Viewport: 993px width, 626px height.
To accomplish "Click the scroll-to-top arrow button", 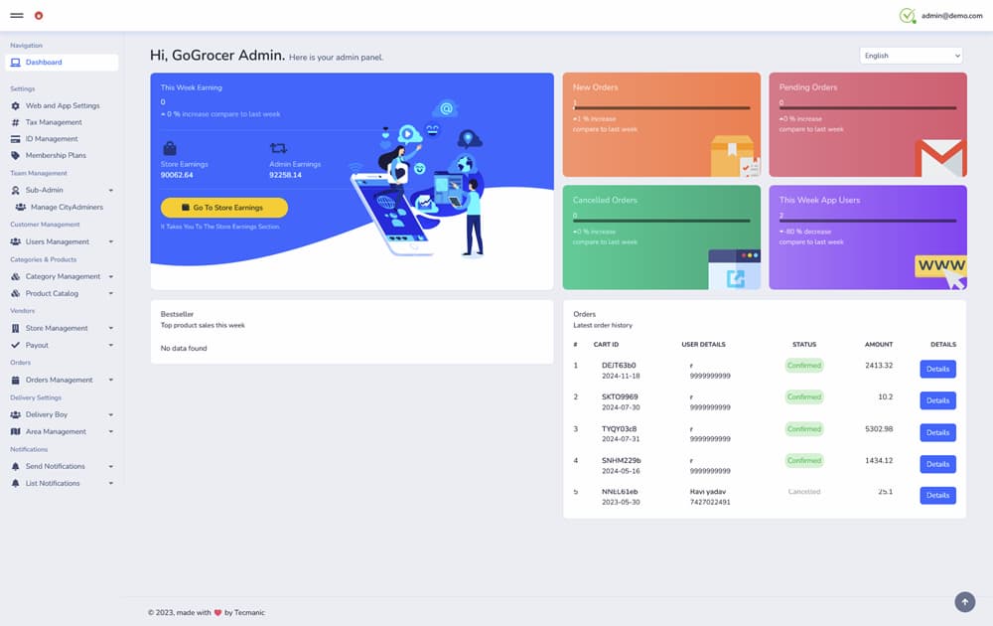I will pyautogui.click(x=964, y=601).
